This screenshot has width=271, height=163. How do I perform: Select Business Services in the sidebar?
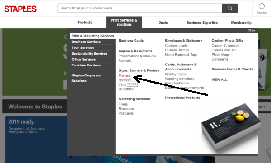(86, 42)
